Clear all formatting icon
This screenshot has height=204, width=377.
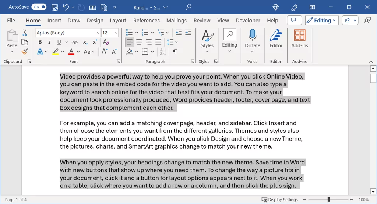tap(106, 42)
